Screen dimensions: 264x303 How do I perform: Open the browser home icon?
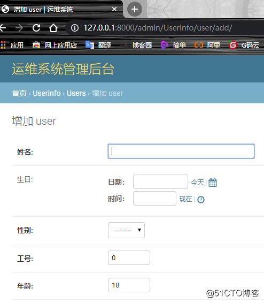pyautogui.click(x=53, y=28)
